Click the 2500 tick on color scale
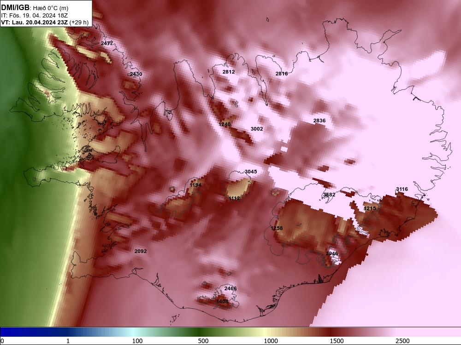This screenshot has height=345, width=461. (402, 341)
